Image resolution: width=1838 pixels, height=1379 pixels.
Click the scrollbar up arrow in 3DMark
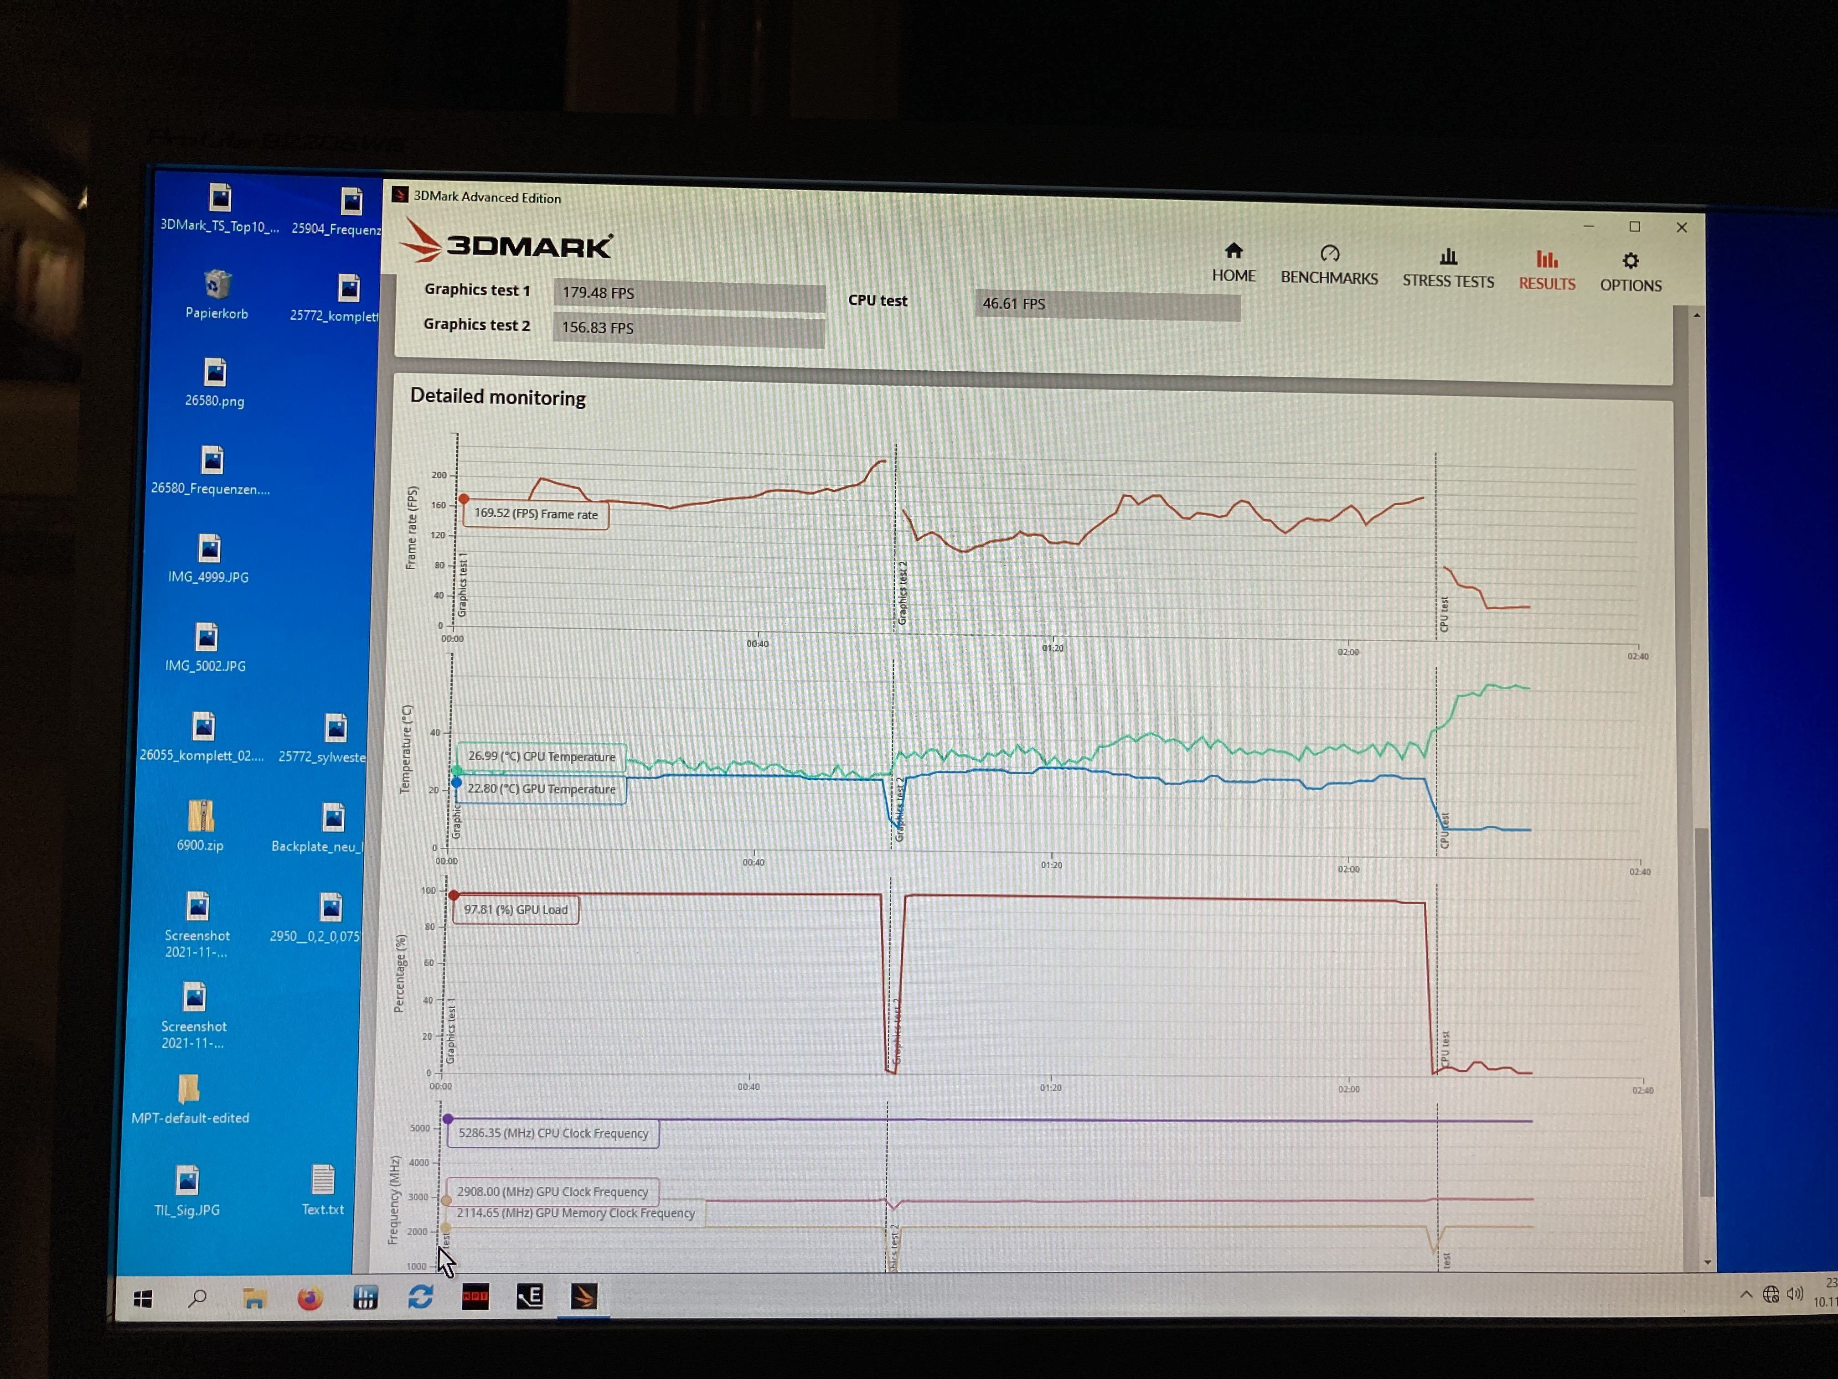1696,316
